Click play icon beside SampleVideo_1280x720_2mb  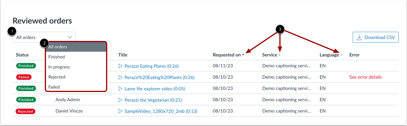(x=121, y=111)
